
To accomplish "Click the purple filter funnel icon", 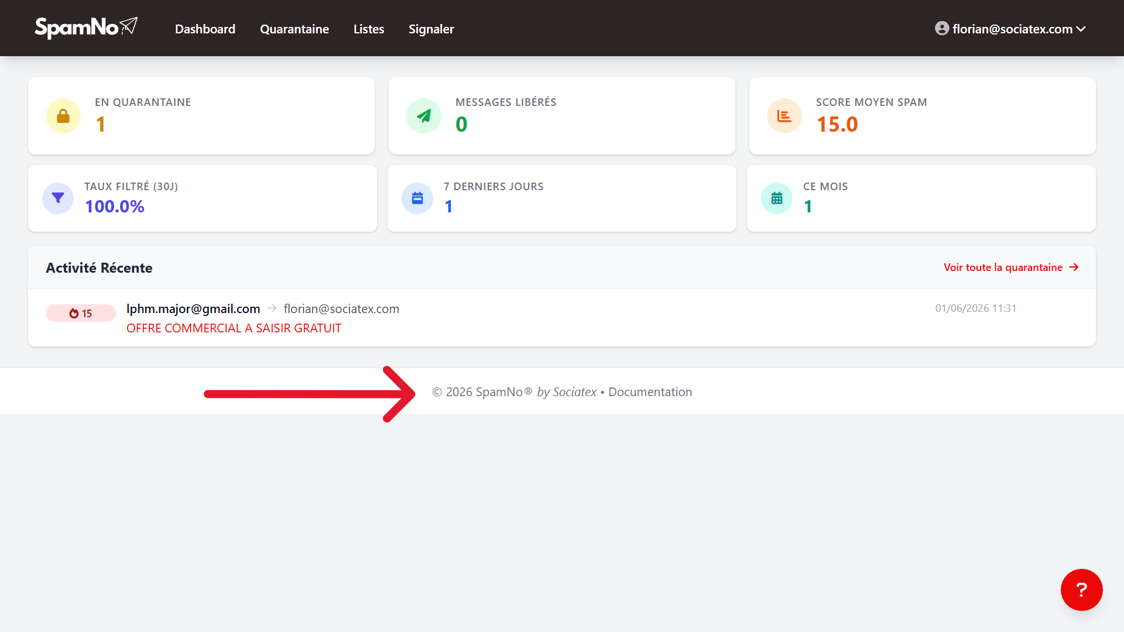I will pyautogui.click(x=58, y=198).
